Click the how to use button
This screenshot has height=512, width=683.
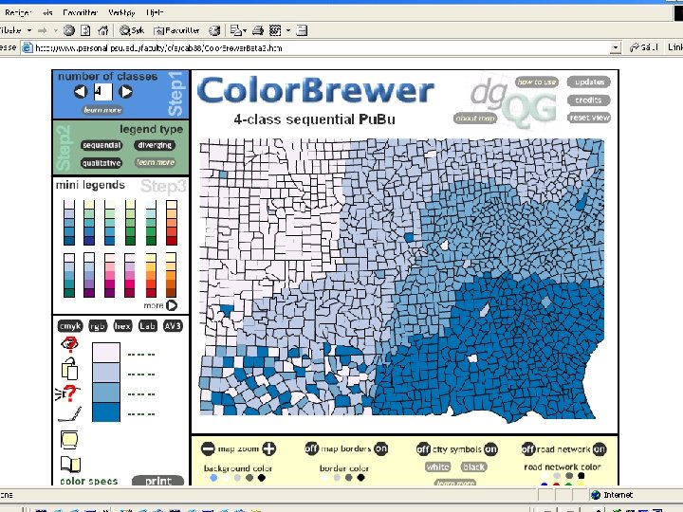537,82
